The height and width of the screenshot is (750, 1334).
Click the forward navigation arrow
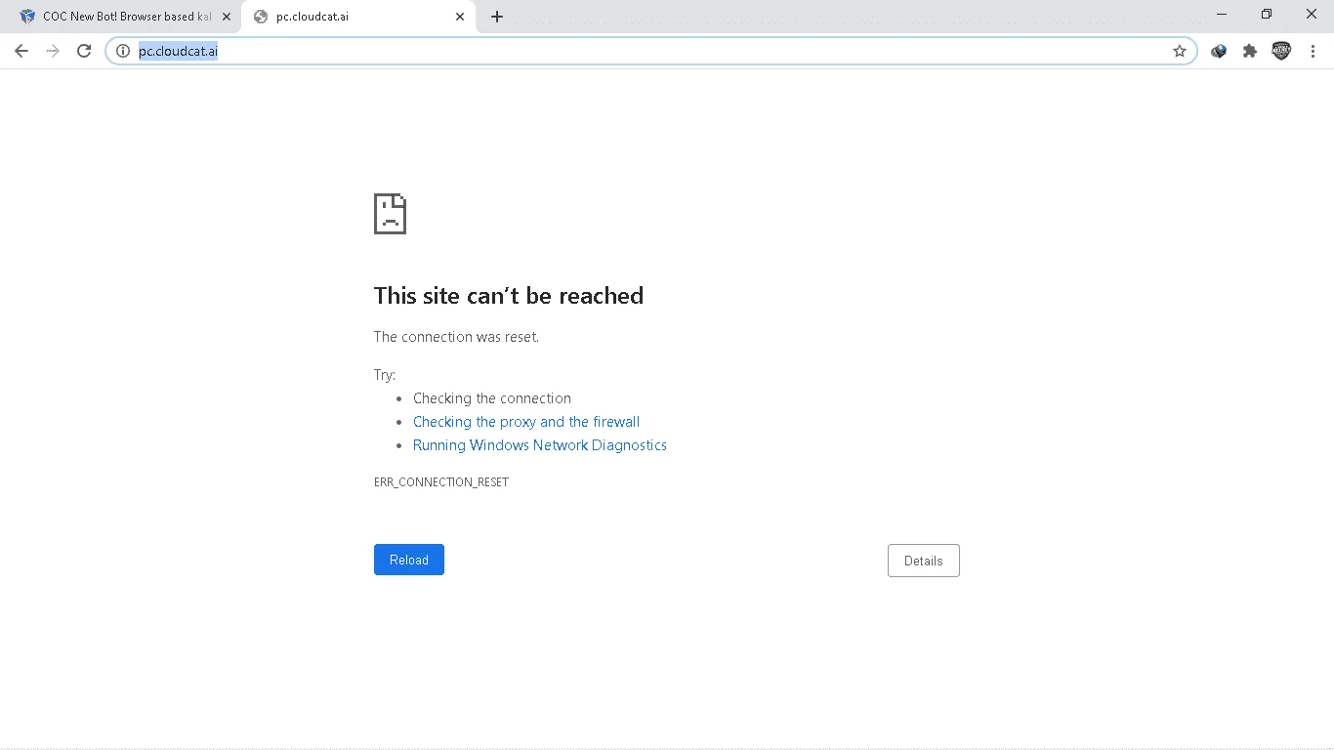pos(53,51)
